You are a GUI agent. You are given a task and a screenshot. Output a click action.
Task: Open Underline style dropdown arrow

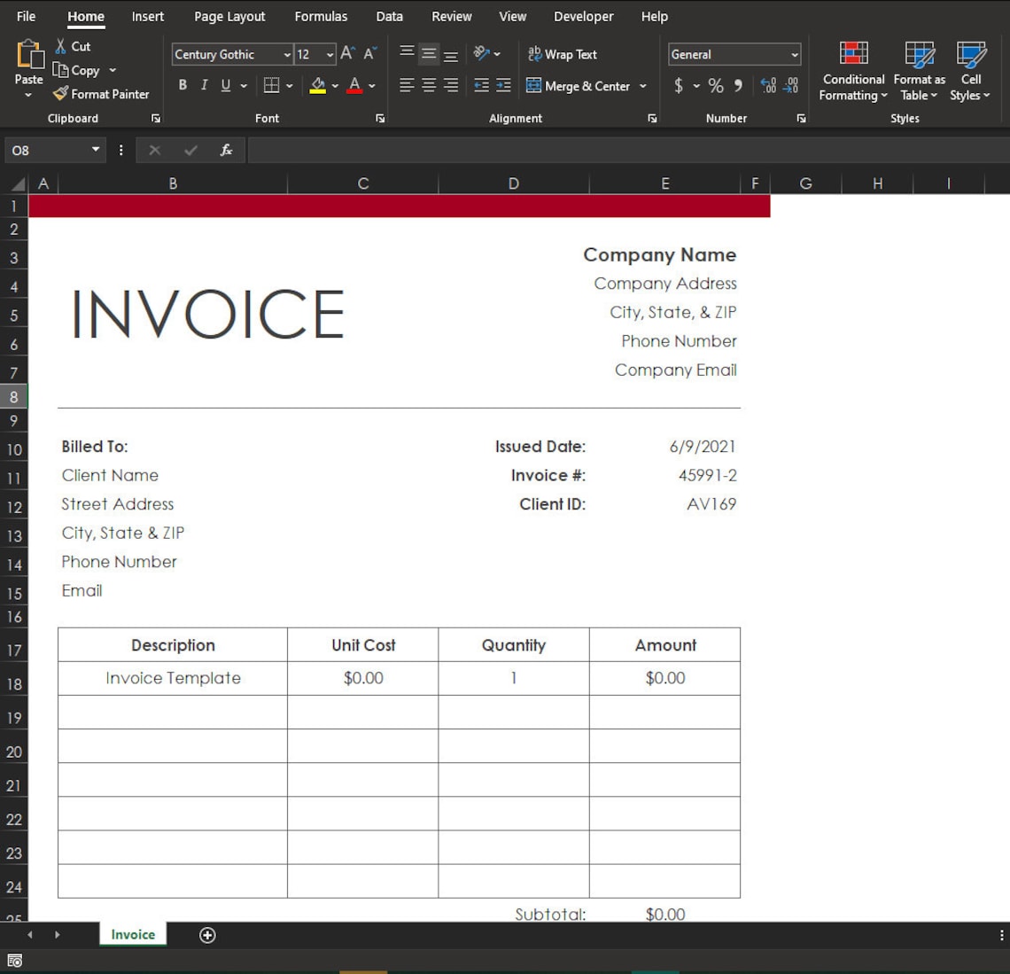coord(244,85)
